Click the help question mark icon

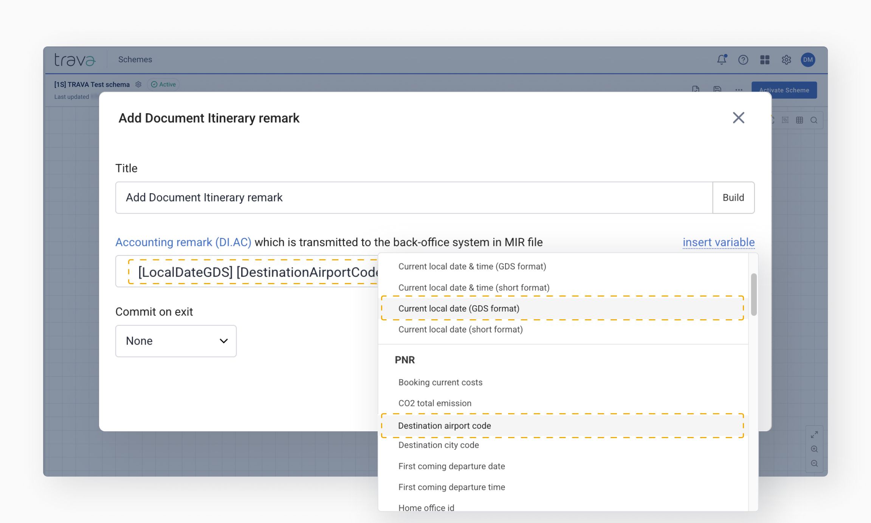pos(743,60)
